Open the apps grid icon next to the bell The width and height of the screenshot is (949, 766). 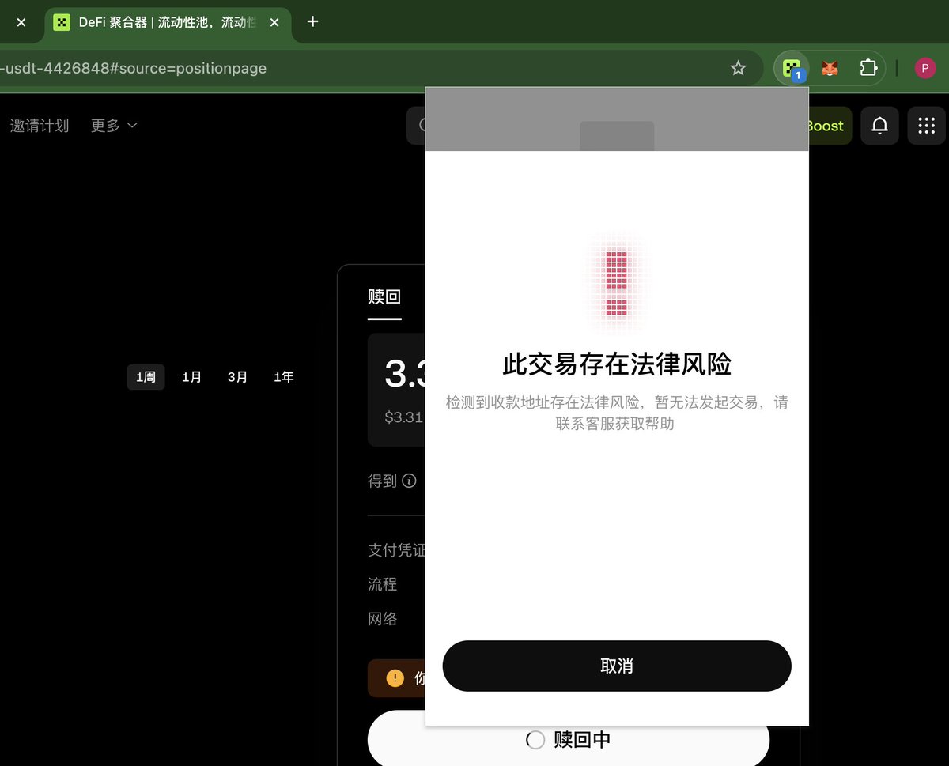[x=926, y=125]
